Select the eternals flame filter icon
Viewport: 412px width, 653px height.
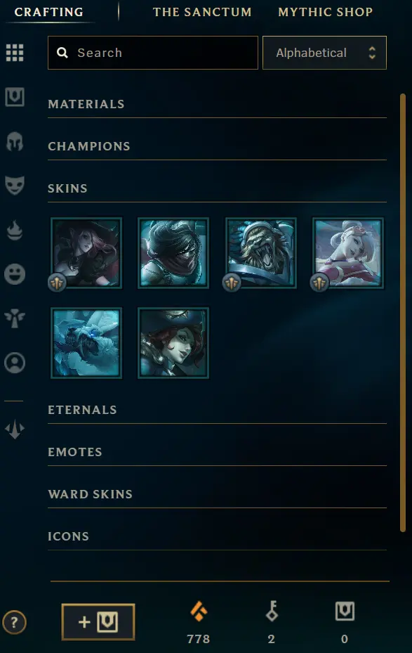15,231
